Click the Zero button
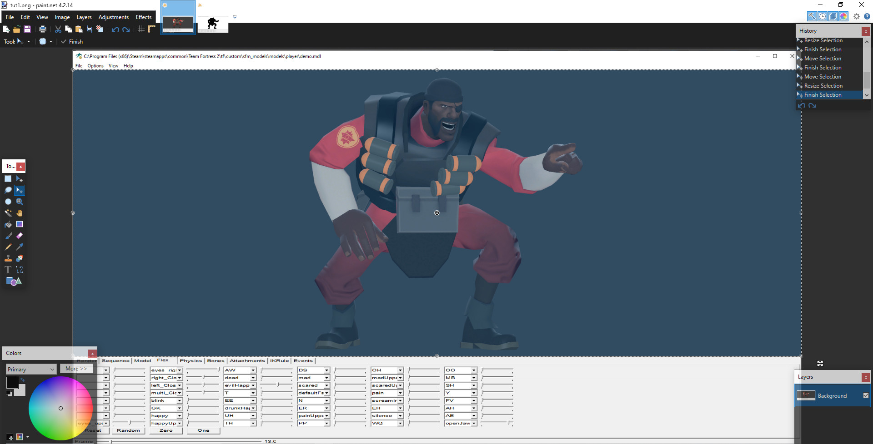 (x=166, y=430)
